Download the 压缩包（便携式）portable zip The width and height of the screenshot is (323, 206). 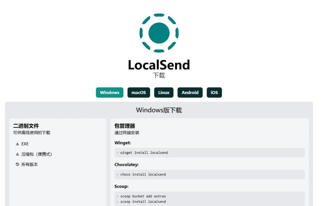click(34, 154)
